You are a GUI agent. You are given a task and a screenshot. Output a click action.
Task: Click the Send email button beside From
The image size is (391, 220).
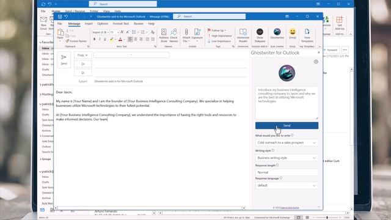click(x=64, y=60)
